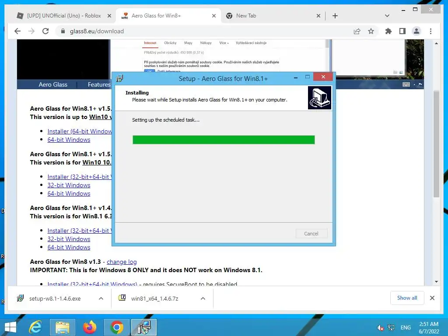Click the computer installer image in Setup header
This screenshot has width=448, height=336.
[x=319, y=98]
